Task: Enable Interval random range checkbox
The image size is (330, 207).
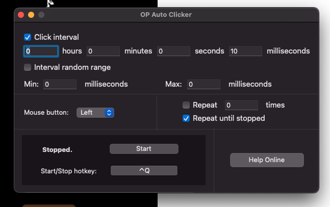Action: click(x=28, y=67)
